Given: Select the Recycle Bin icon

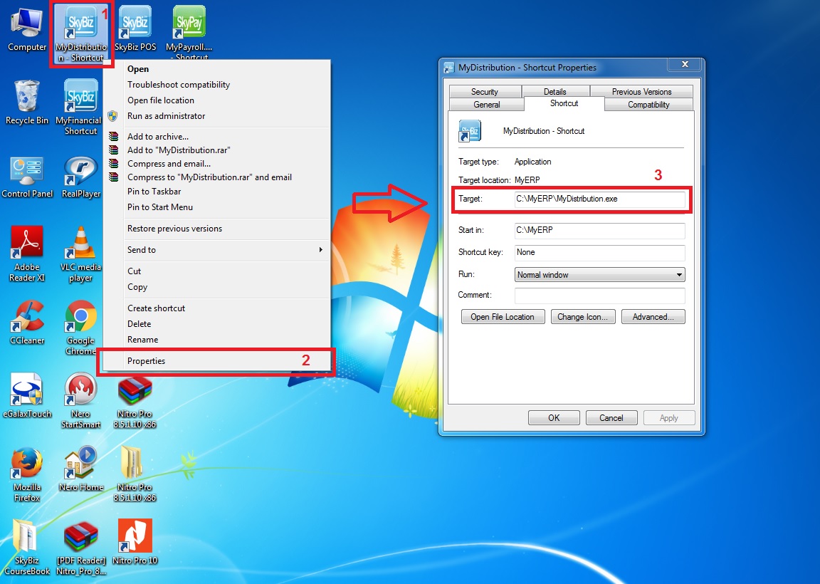Looking at the screenshot, I should coord(27,99).
